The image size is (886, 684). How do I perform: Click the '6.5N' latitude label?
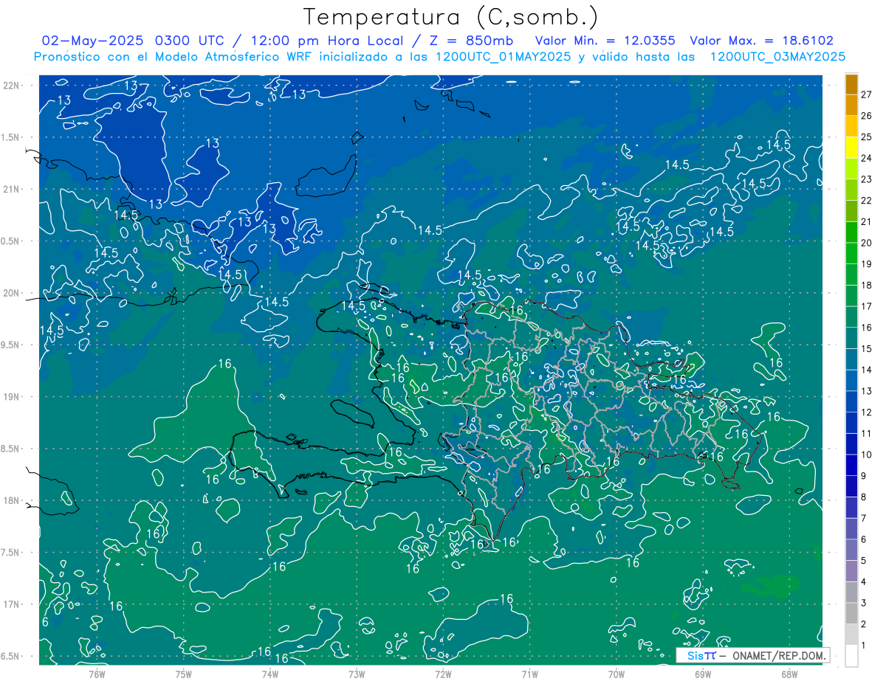point(11,656)
